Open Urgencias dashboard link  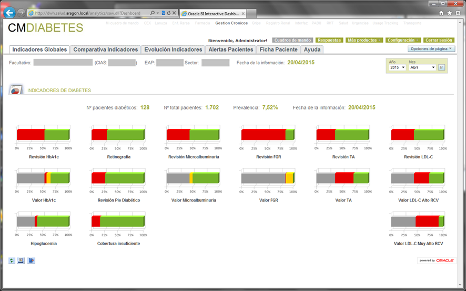[x=360, y=23]
